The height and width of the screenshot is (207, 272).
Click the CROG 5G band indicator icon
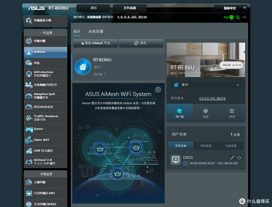[x=185, y=163]
